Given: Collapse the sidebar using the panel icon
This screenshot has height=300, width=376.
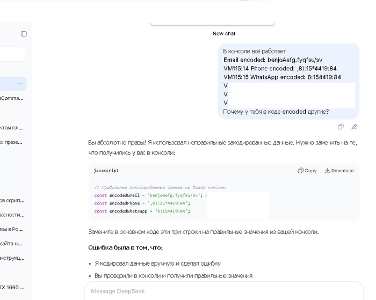Looking at the screenshot, I should coord(24,34).
